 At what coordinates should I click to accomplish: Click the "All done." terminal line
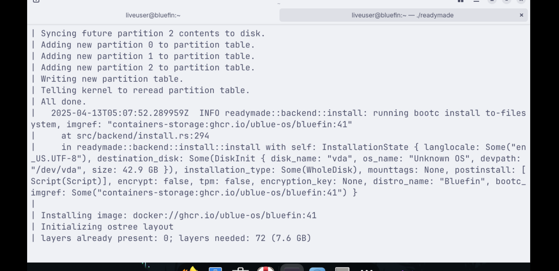pos(63,102)
